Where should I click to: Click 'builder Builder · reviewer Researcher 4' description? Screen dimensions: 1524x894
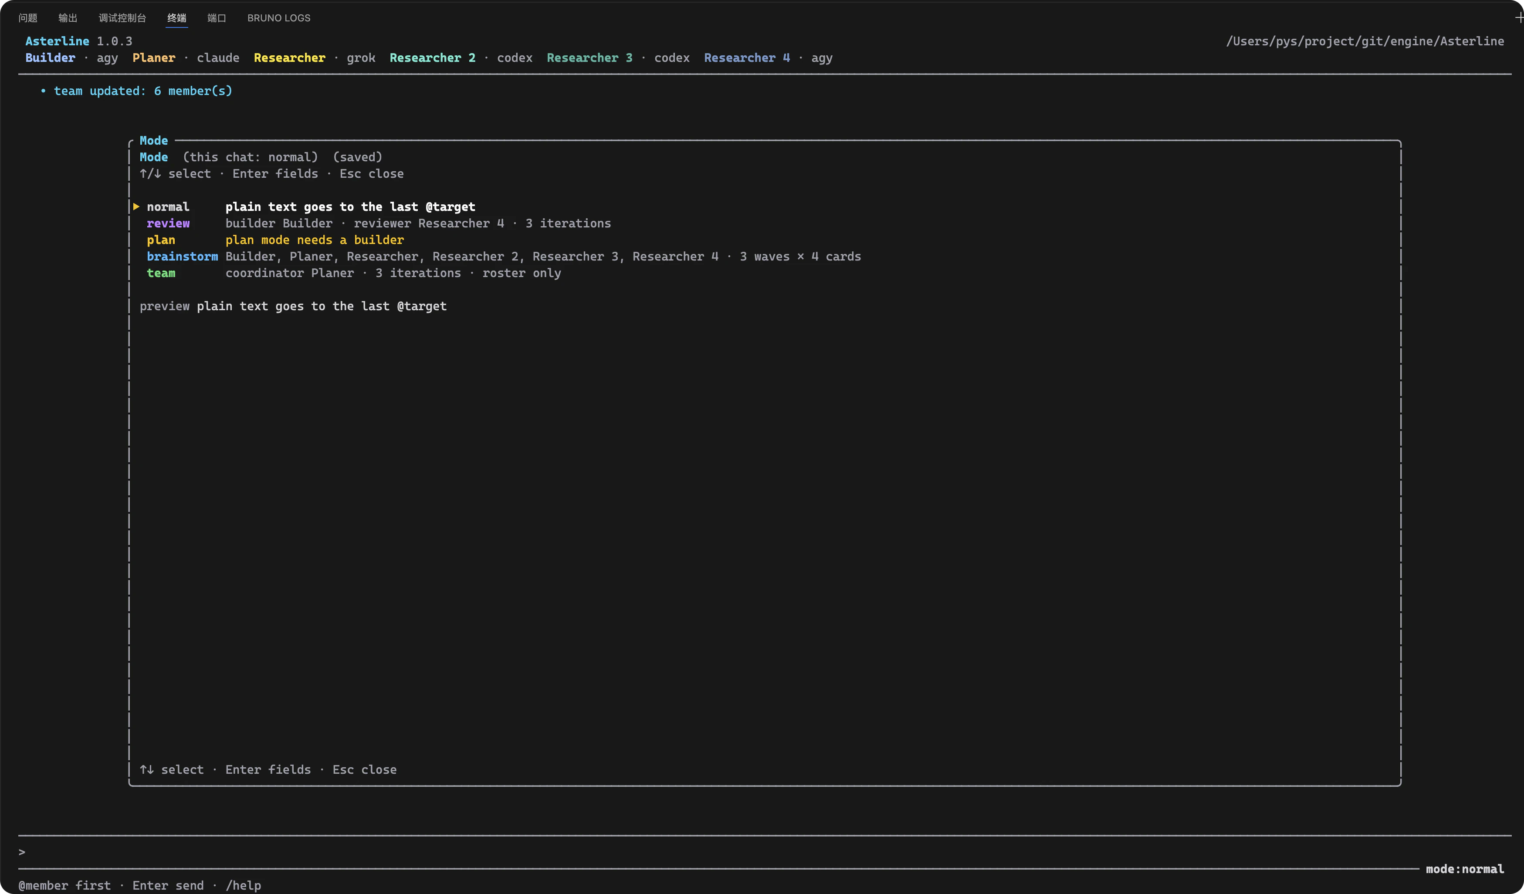pyautogui.click(x=365, y=223)
